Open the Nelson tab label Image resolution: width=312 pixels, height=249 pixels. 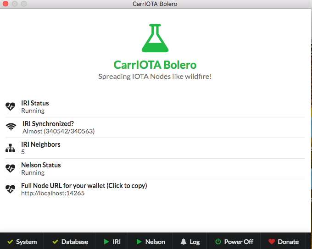tap(155, 242)
